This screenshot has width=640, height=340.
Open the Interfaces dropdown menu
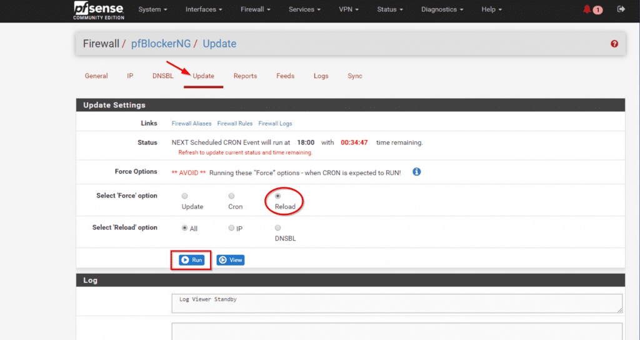[204, 9]
